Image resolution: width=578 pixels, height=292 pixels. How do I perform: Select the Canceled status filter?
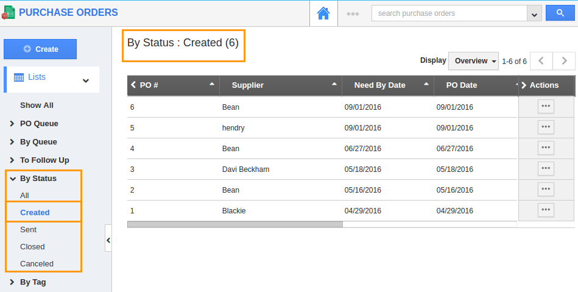[37, 263]
